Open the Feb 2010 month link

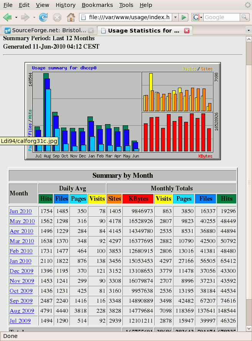21,251
